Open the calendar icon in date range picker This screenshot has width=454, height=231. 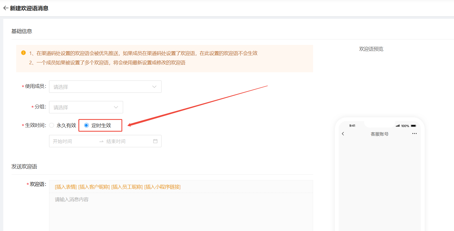(x=155, y=141)
